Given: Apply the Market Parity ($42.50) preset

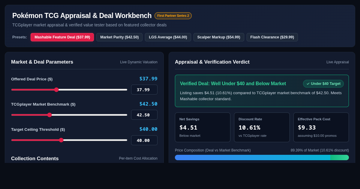Looking at the screenshot, I should coord(119,37).
